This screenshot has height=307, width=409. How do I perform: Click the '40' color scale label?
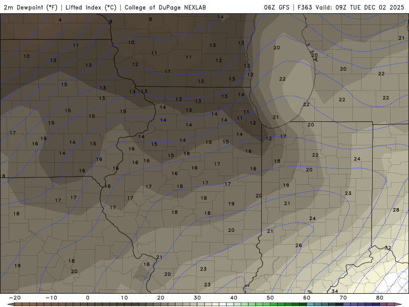[234, 298]
